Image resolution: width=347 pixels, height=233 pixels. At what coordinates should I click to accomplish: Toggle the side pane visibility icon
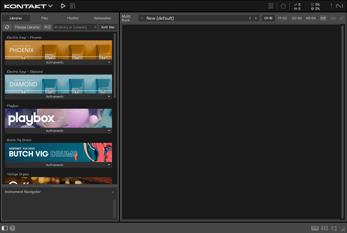click(x=4, y=228)
